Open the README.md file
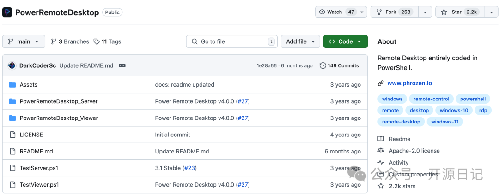 (x=36, y=151)
